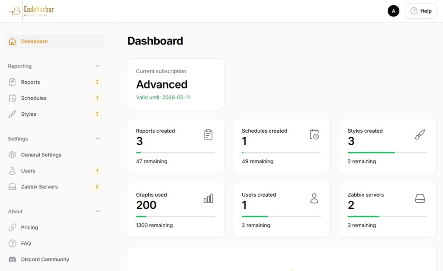The width and height of the screenshot is (443, 271).
Task: Open Schedules in the sidebar
Action: (x=55, y=98)
